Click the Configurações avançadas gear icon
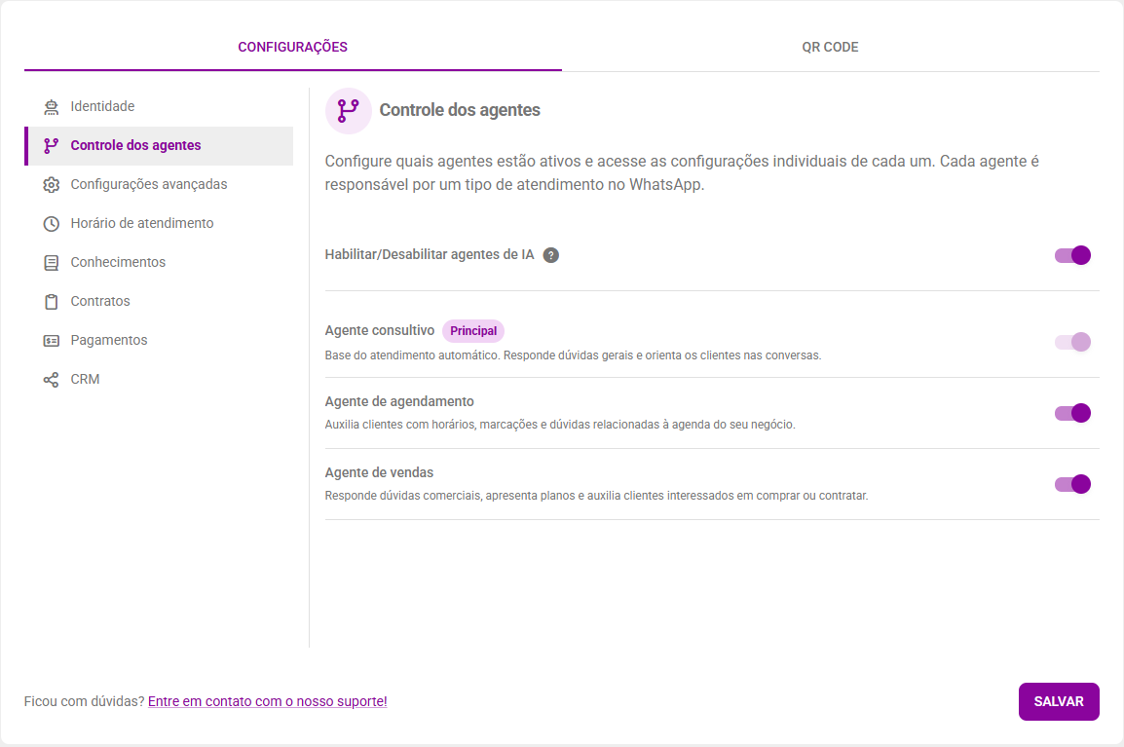The image size is (1124, 747). pyautogui.click(x=51, y=185)
